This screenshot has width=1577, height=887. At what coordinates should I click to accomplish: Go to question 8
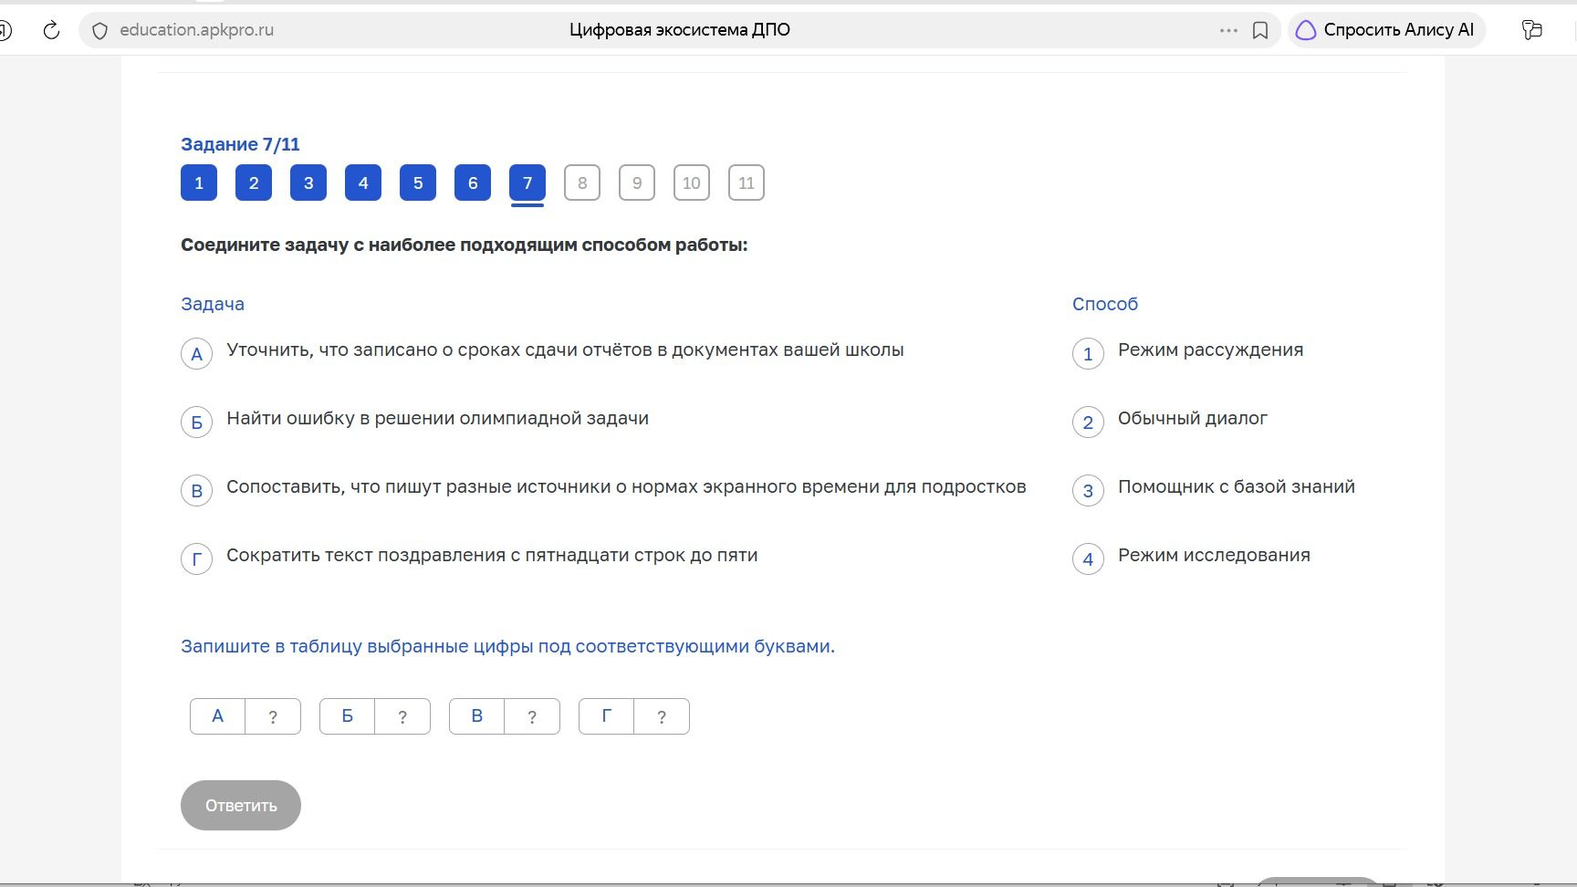(x=582, y=183)
